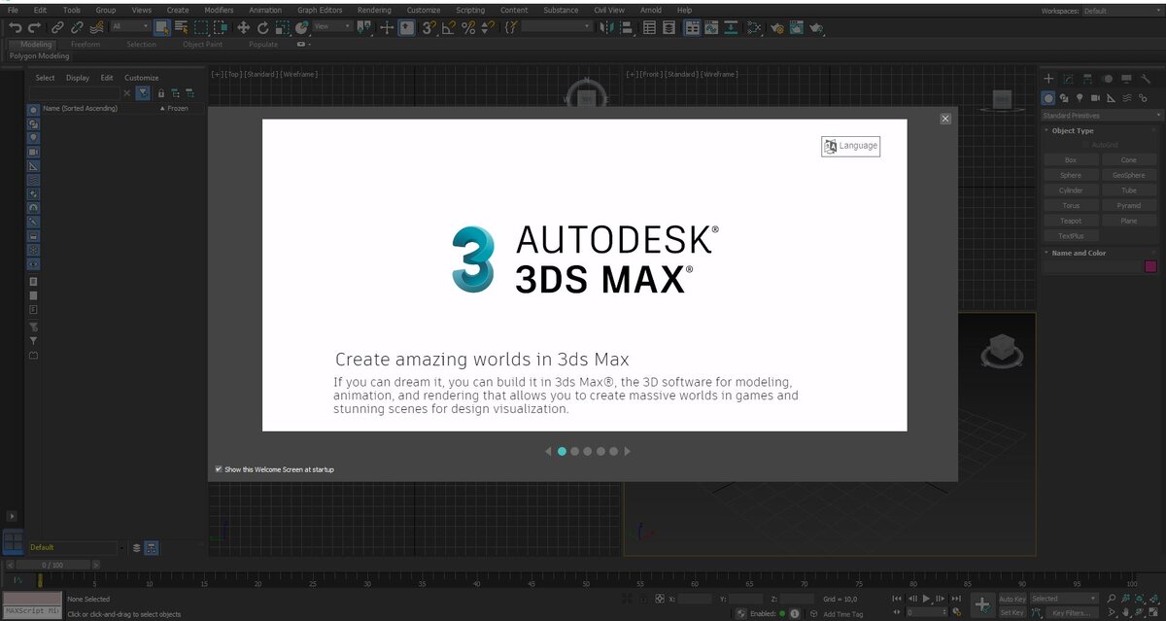Toggle the display filter funnel in Scene Explorer
This screenshot has height=621, width=1166.
pyautogui.click(x=143, y=92)
